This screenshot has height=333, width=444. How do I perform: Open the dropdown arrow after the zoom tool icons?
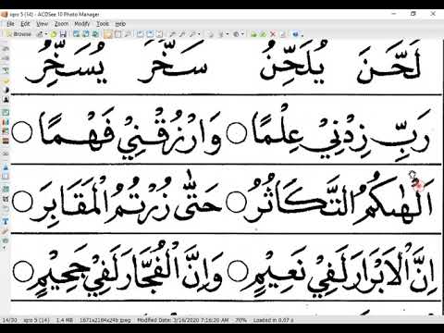coord(199,34)
